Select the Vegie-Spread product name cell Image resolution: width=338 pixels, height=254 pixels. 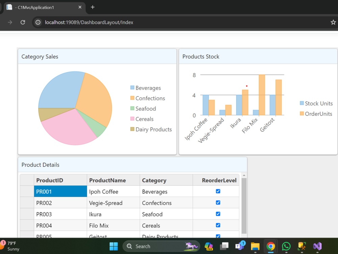point(113,203)
